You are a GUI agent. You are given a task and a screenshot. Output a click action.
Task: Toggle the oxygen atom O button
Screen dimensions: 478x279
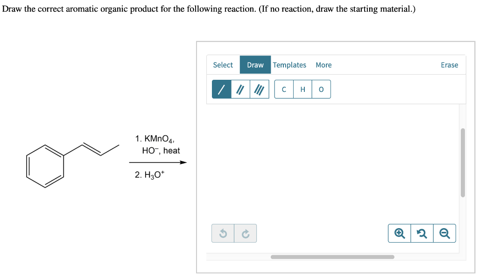point(321,89)
